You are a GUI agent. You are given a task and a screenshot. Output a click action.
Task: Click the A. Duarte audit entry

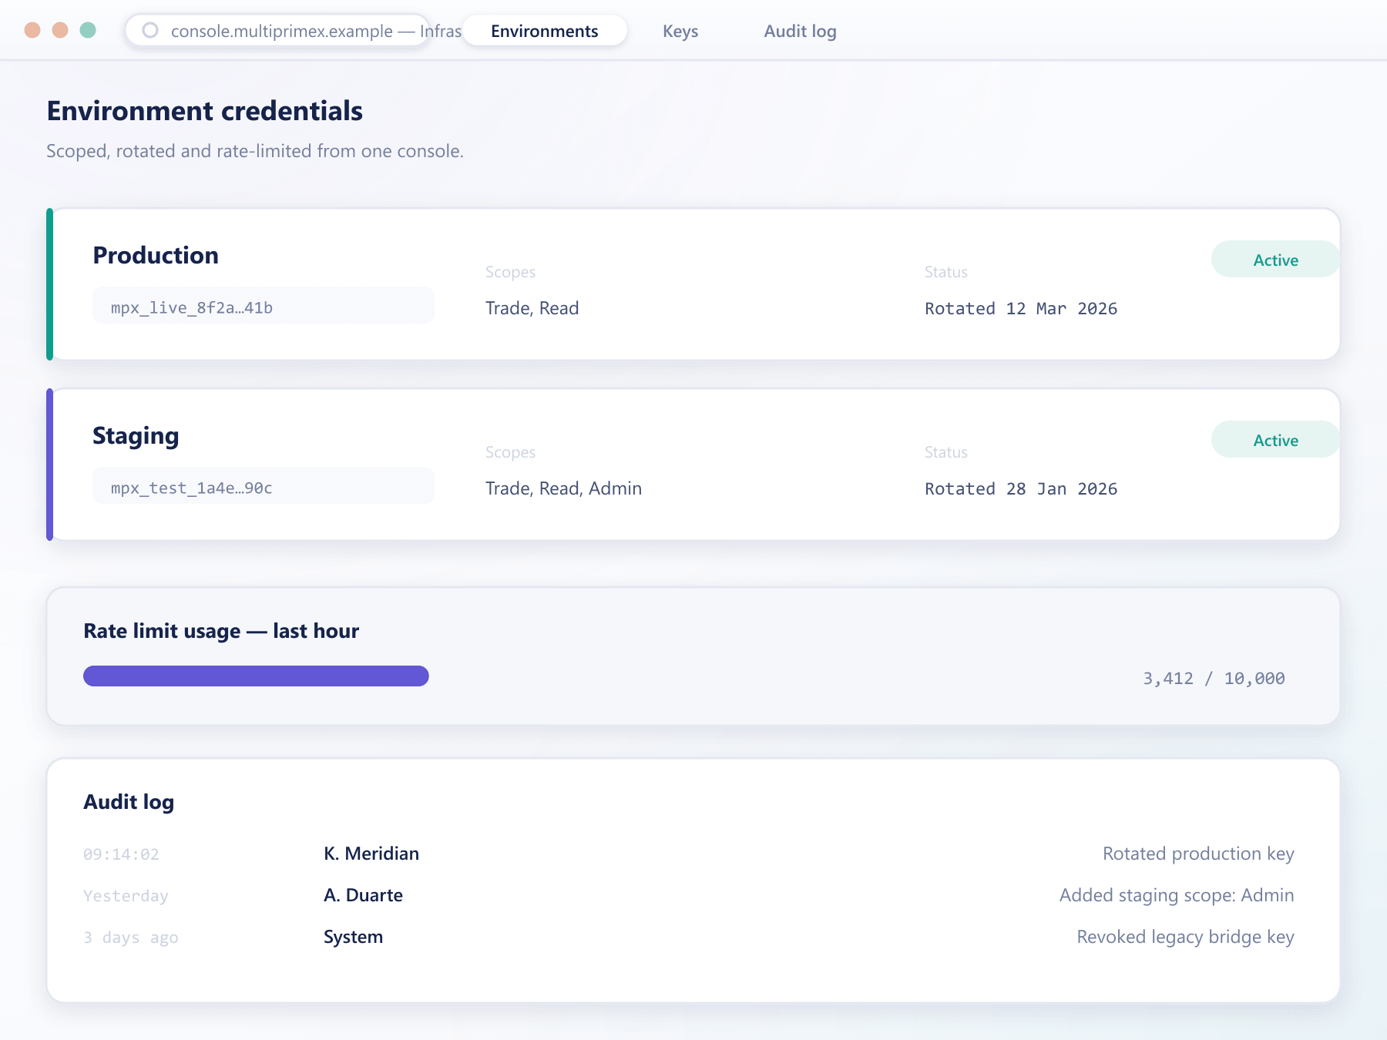click(363, 895)
